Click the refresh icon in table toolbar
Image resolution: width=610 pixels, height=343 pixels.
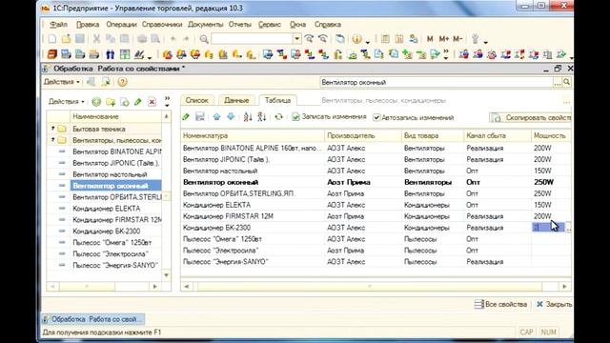pyautogui.click(x=278, y=116)
